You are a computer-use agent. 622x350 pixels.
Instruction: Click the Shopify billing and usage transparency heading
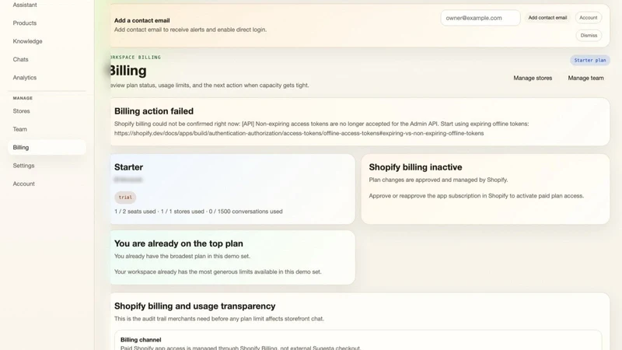click(195, 306)
